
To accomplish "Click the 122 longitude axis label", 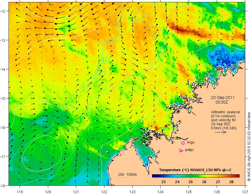I will click(104, 192).
